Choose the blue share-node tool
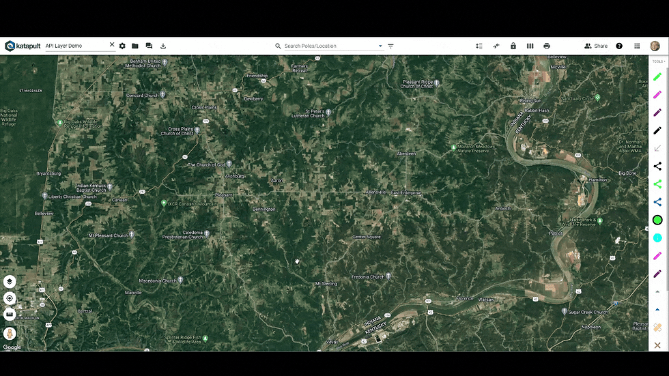Viewport: 669px width, 376px height. pyautogui.click(x=657, y=202)
